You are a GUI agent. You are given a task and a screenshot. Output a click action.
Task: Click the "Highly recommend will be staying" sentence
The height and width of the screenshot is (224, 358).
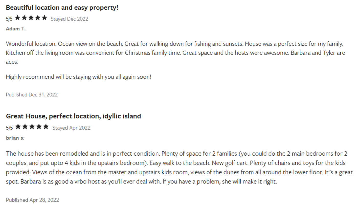click(x=79, y=77)
